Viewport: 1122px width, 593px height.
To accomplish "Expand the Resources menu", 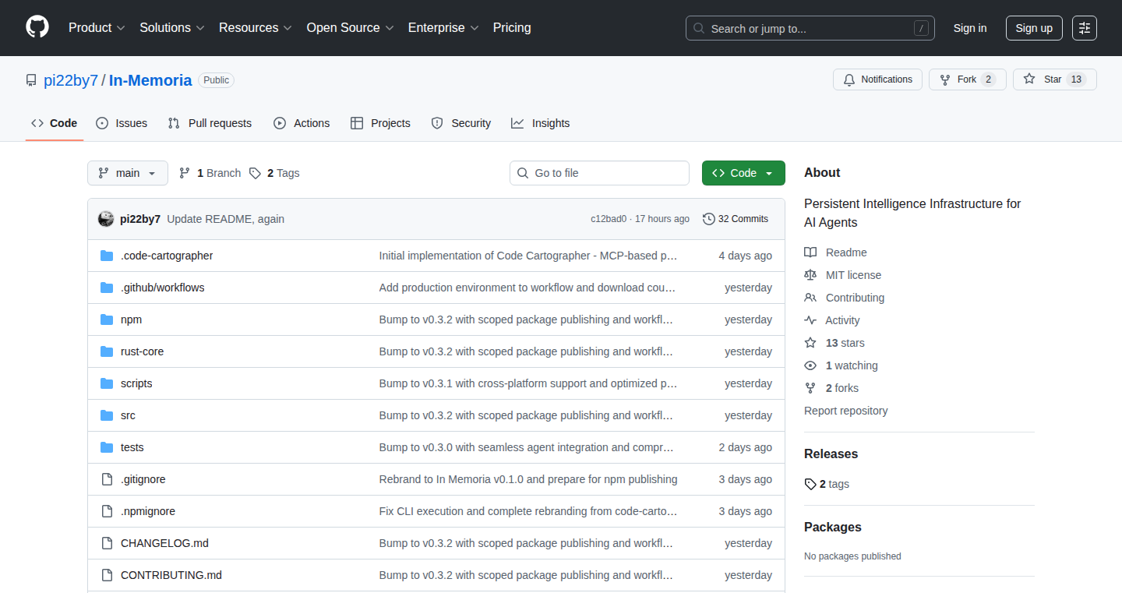I will [x=256, y=27].
